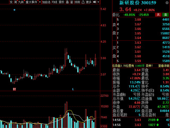170x128 pixels.
Task: Click the green 卖 sell button
Action: 165,15
